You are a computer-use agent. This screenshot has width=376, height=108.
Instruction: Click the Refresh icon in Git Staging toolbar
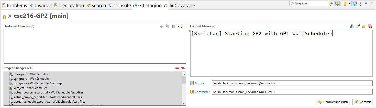pyautogui.click(x=331, y=4)
